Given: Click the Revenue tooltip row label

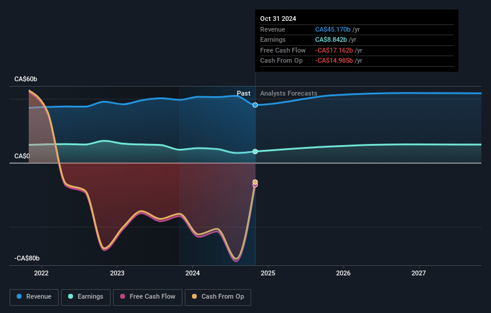Looking at the screenshot, I should [273, 29].
